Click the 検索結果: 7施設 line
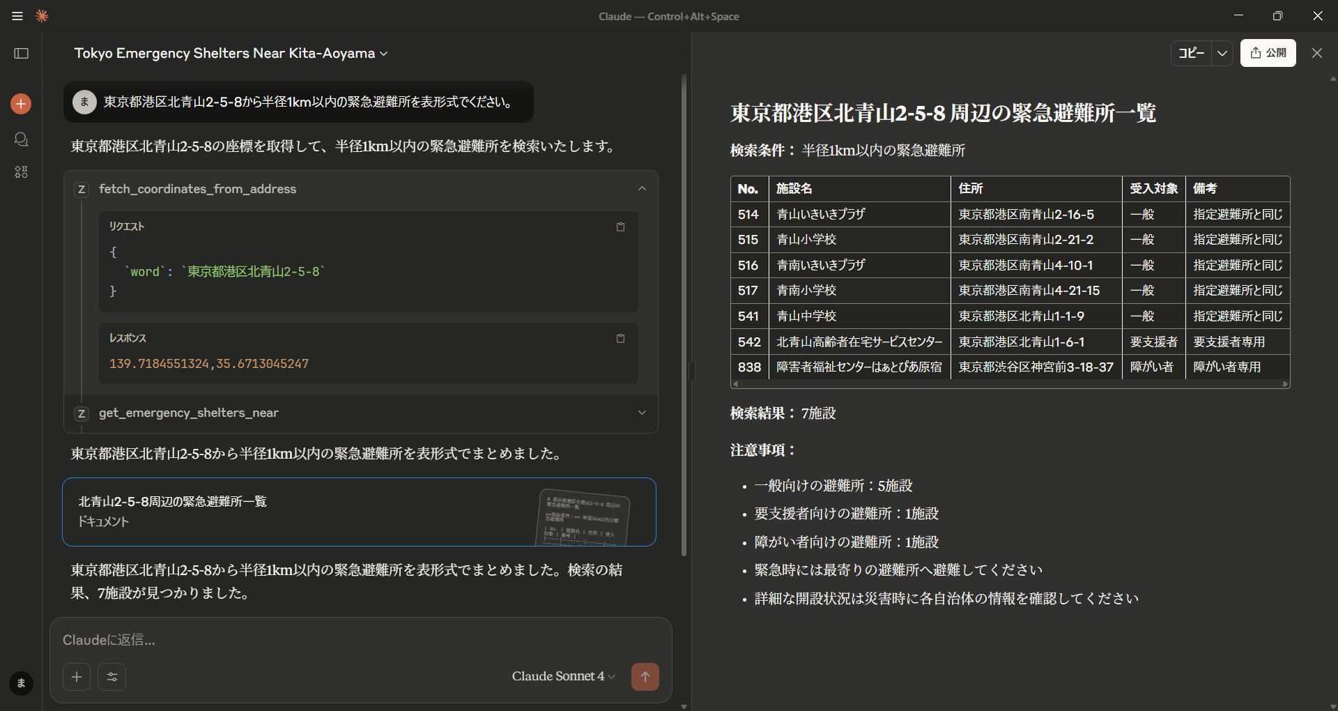The image size is (1338, 711). point(783,413)
